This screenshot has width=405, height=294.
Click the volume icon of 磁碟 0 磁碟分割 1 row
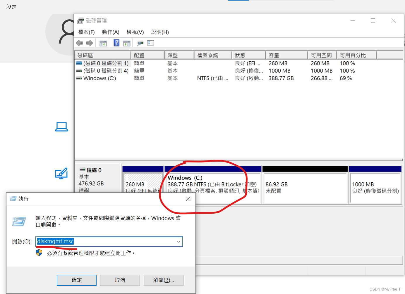click(79, 63)
